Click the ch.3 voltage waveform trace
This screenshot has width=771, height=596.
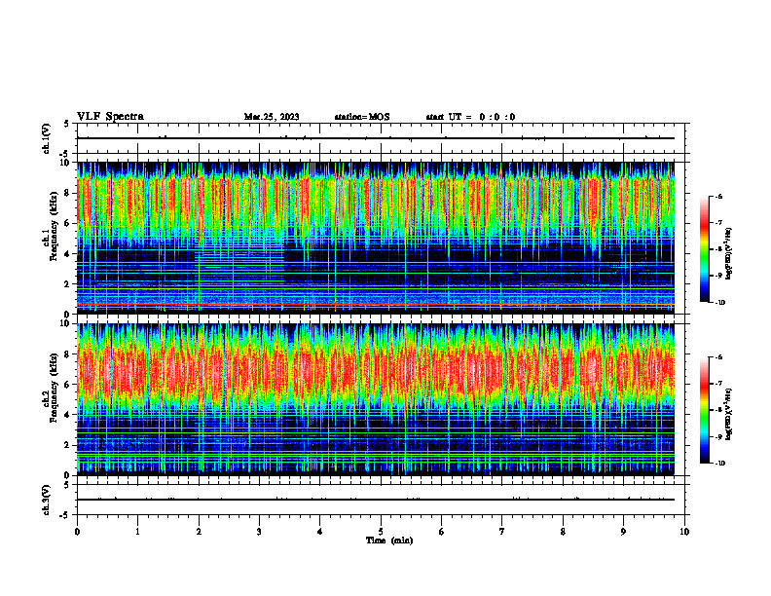pyautogui.click(x=376, y=500)
